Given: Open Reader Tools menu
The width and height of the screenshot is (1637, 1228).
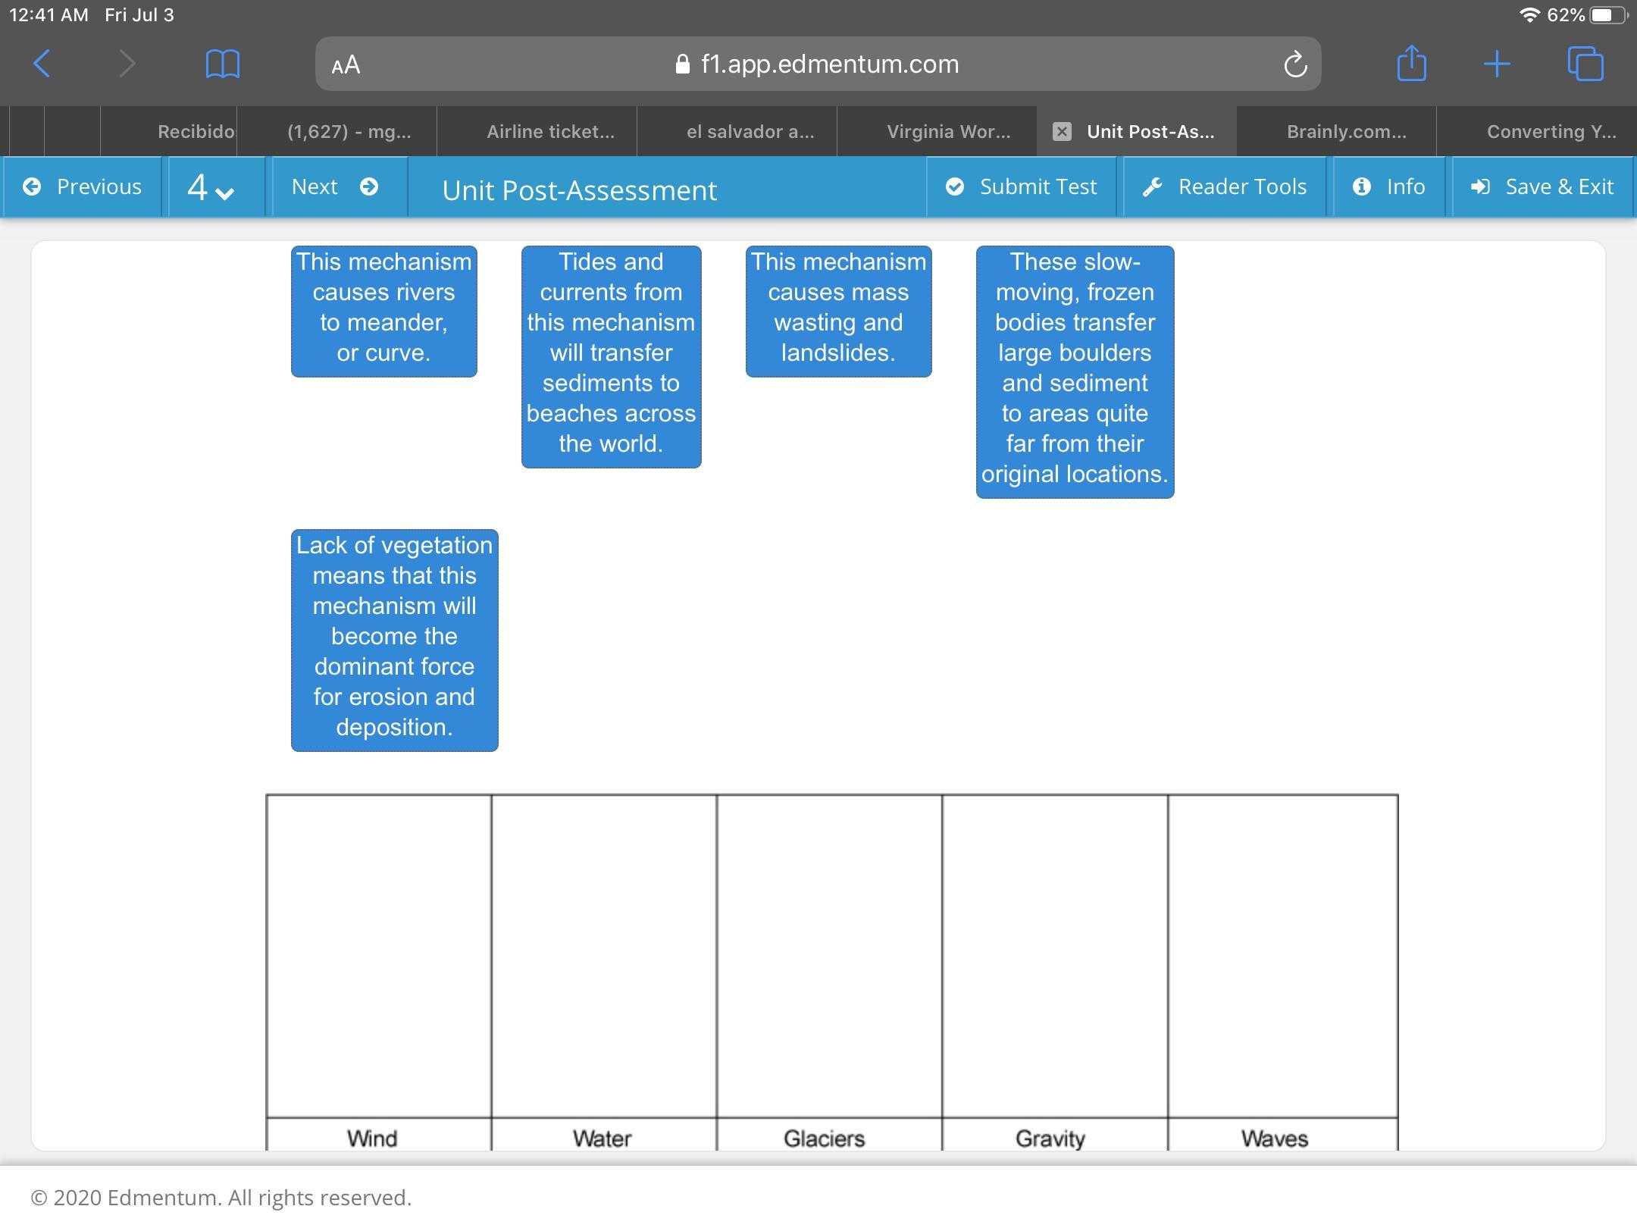Looking at the screenshot, I should pyautogui.click(x=1225, y=187).
